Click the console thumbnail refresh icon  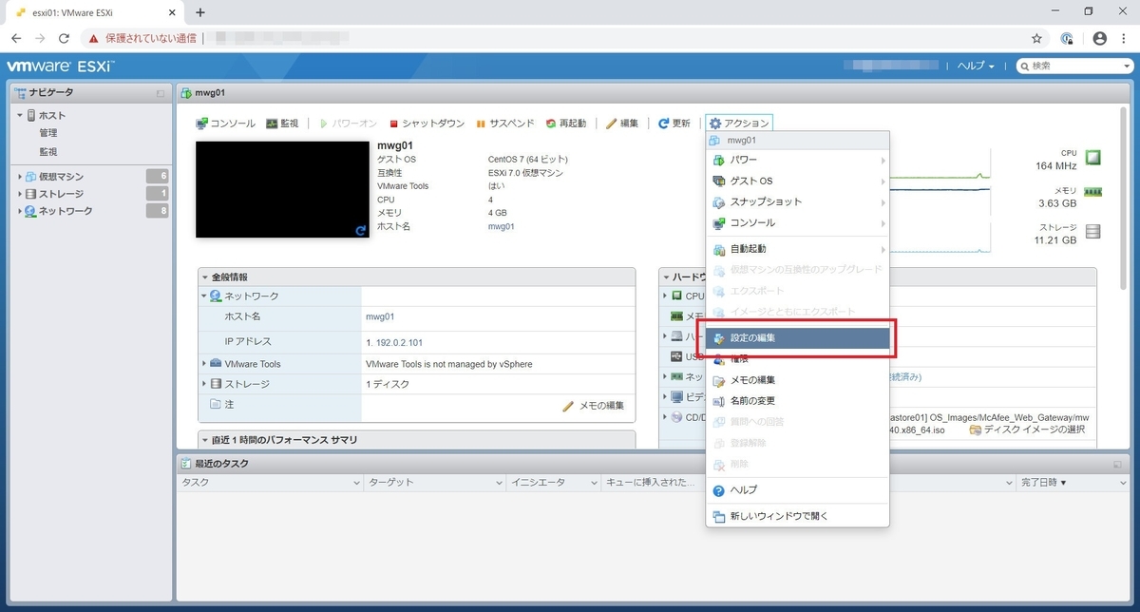click(360, 230)
